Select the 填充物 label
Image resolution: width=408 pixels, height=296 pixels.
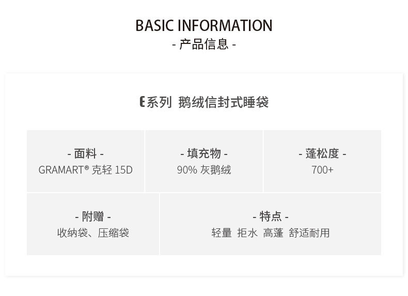click(204, 153)
